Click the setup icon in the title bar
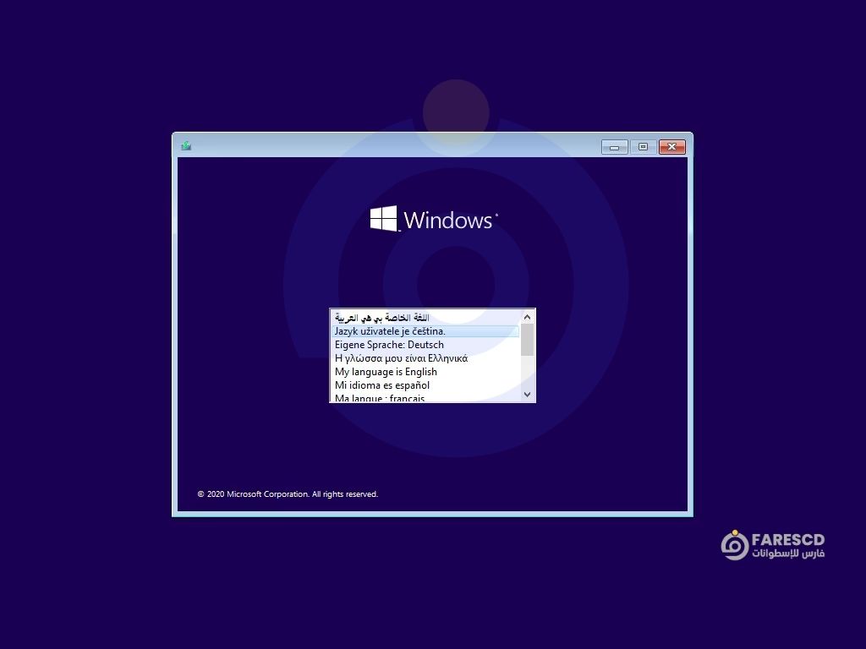Screen dimensions: 866x649 (186, 145)
